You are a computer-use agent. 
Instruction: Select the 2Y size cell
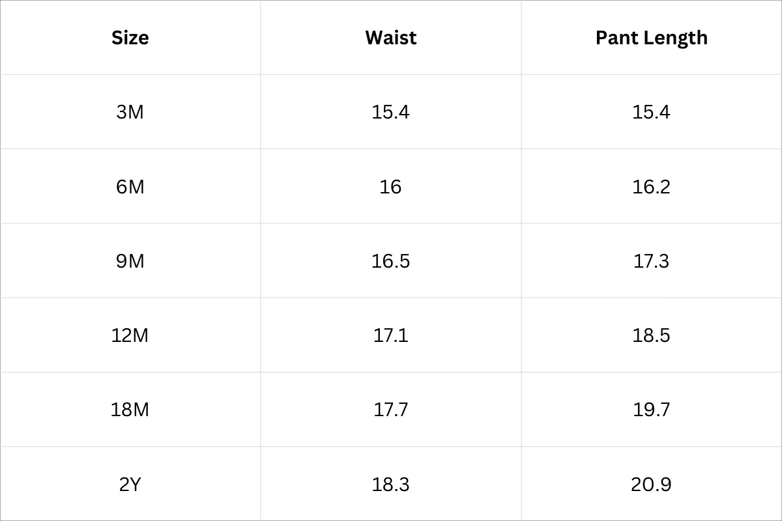click(x=130, y=485)
